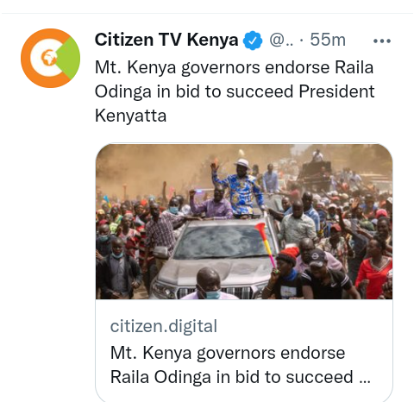Click the truncated @ handle
Viewport: 414px width, 402px height.
pyautogui.click(x=281, y=40)
